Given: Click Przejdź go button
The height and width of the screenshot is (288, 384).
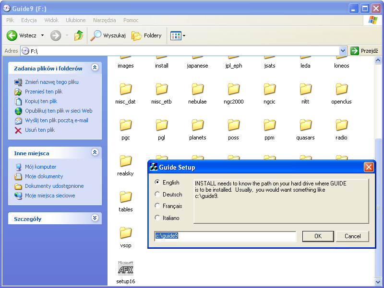Looking at the screenshot, I should (364, 51).
